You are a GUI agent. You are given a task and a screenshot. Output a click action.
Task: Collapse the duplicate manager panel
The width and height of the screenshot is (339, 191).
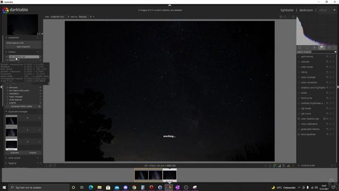pos(6,111)
